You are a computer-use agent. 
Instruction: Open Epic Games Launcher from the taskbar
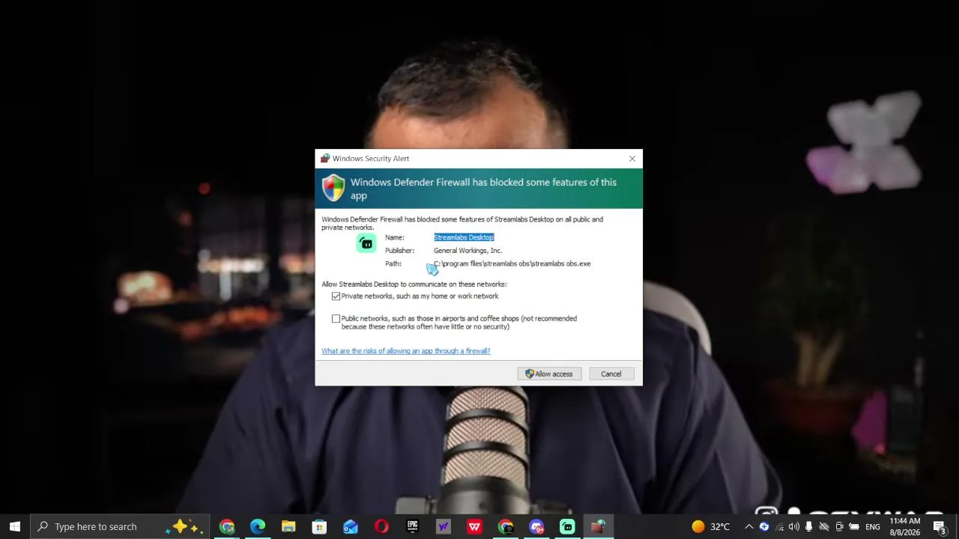(x=412, y=526)
